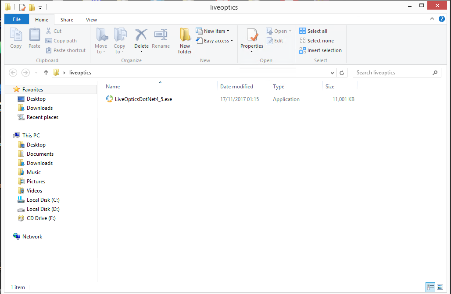Switch to details view icon
451x294 pixels.
pyautogui.click(x=430, y=287)
